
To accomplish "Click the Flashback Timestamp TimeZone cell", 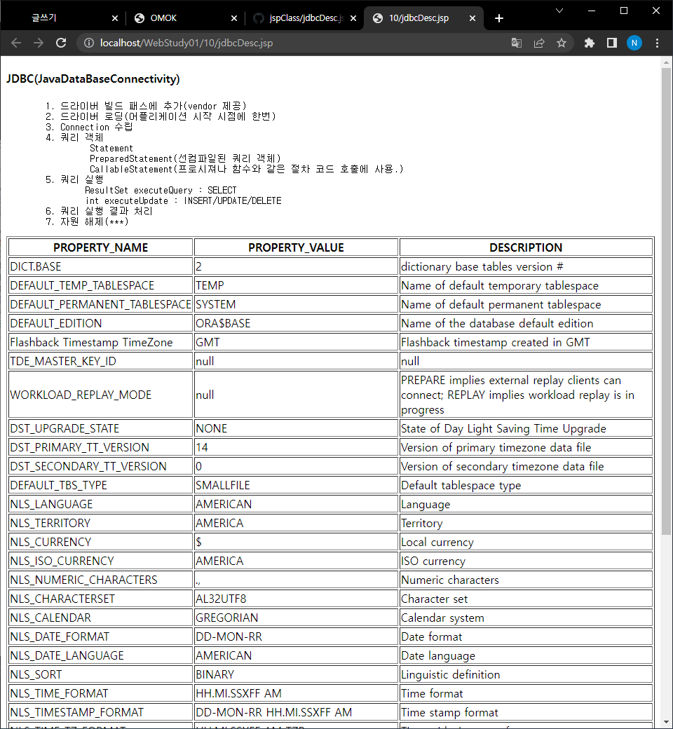I will click(x=100, y=342).
